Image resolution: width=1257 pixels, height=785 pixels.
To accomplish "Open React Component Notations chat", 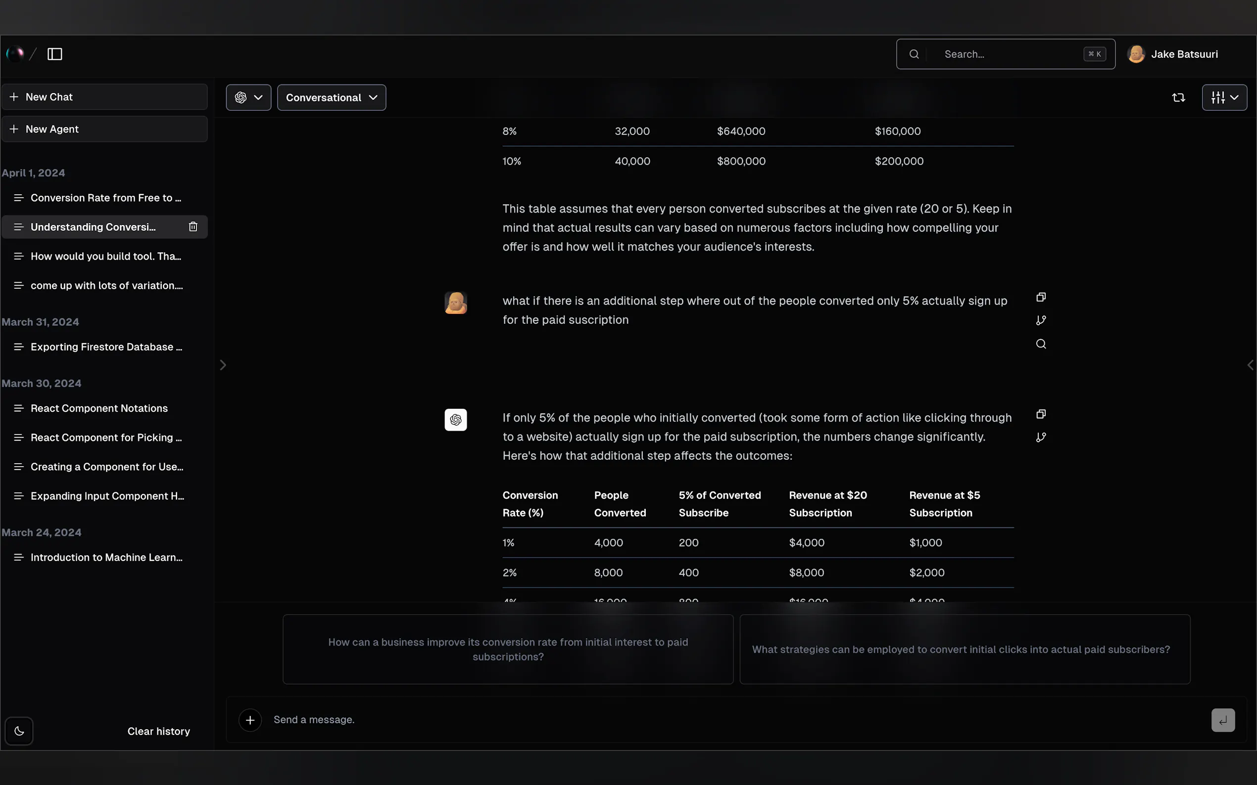I will coord(99,408).
